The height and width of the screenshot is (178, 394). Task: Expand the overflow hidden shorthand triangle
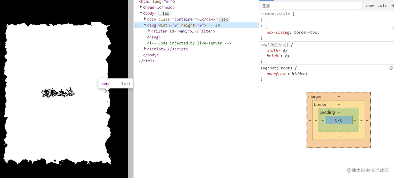pos(289,74)
